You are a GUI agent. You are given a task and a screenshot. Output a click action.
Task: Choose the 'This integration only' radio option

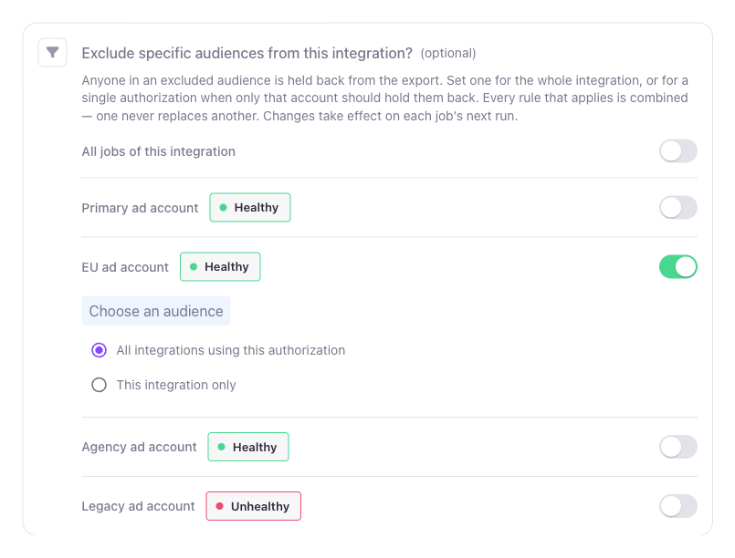[99, 385]
